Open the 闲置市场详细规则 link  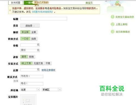coord(42,12)
